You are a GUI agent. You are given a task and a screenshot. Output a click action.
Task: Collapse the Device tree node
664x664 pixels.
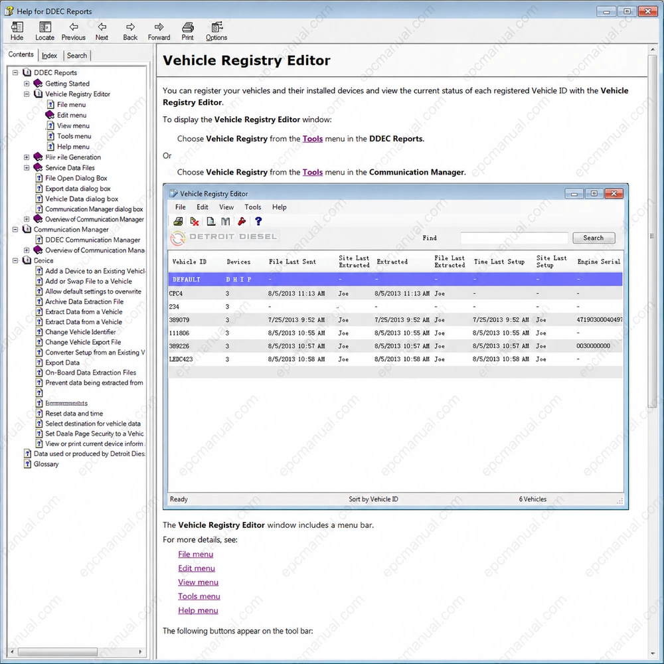point(15,260)
